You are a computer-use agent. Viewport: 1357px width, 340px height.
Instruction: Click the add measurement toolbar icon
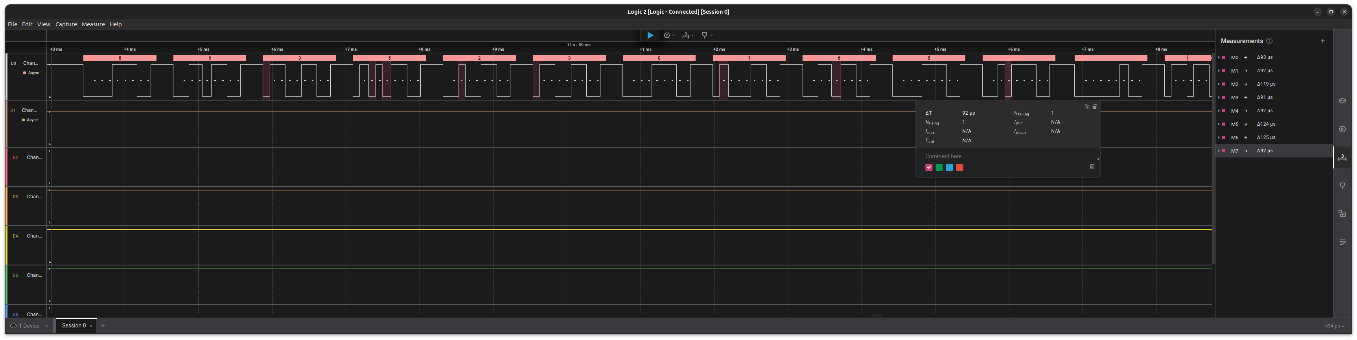pyautogui.click(x=687, y=35)
